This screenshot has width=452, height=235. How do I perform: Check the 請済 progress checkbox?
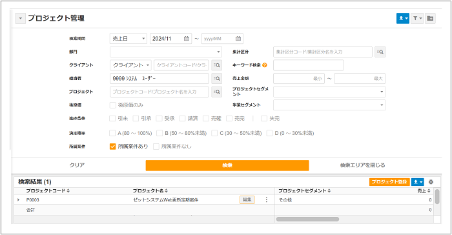point(183,119)
